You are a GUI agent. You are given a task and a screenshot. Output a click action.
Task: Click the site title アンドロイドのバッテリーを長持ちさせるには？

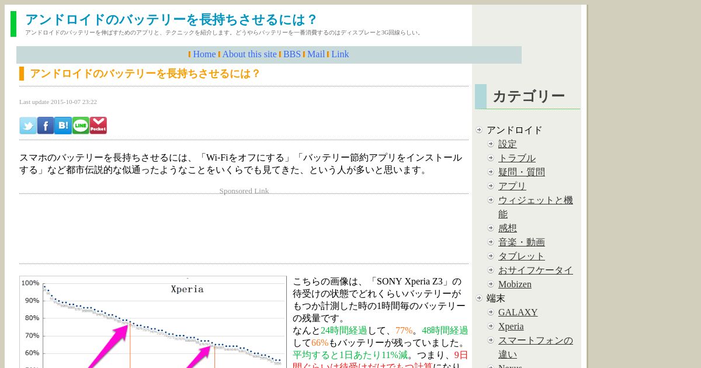(171, 20)
